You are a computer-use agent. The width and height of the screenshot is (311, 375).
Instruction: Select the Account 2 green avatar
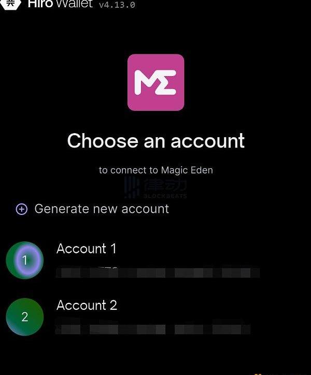coord(25,317)
